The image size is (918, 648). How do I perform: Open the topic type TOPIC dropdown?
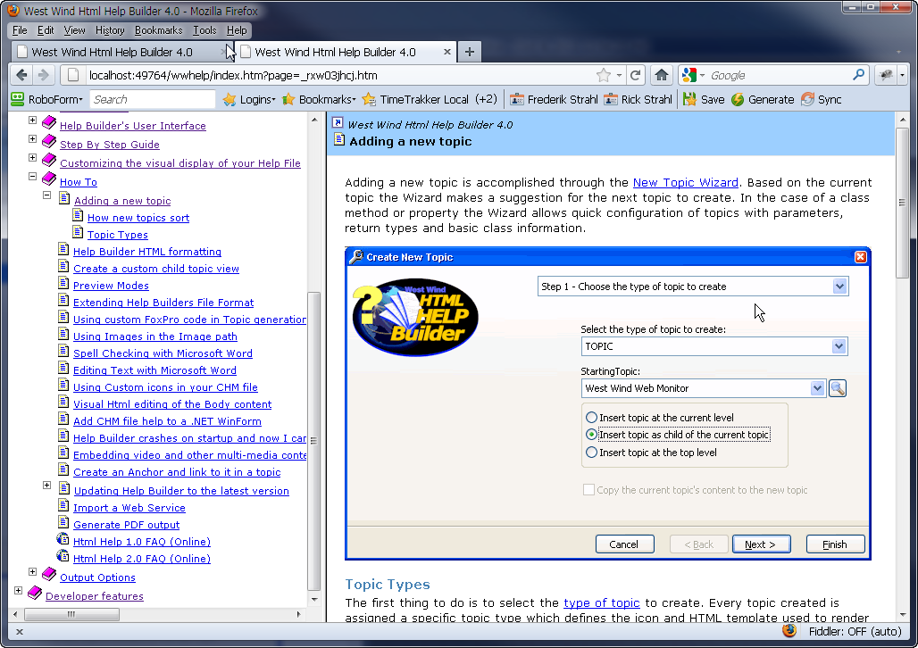coord(839,346)
